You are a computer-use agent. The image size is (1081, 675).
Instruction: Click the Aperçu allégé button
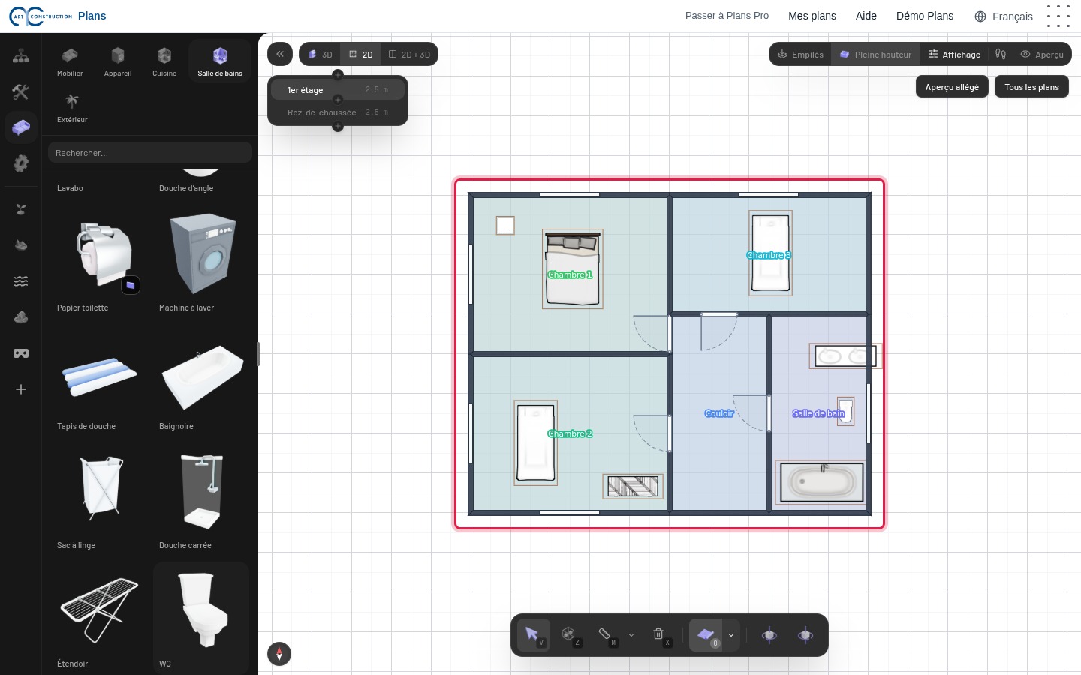952,87
